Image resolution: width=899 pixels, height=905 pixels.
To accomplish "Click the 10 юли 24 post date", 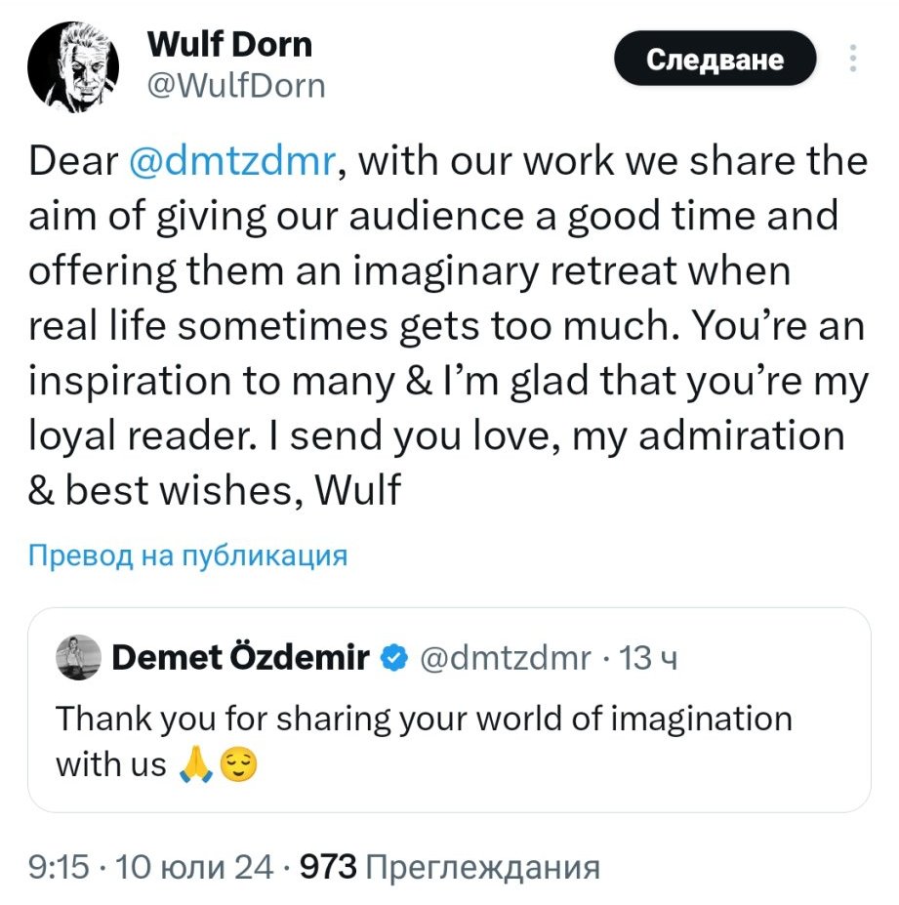I will [x=195, y=865].
